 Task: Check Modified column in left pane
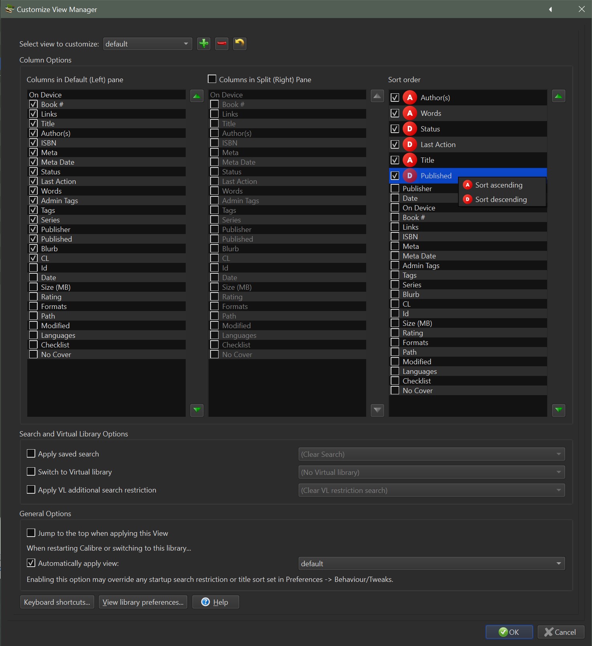click(34, 325)
